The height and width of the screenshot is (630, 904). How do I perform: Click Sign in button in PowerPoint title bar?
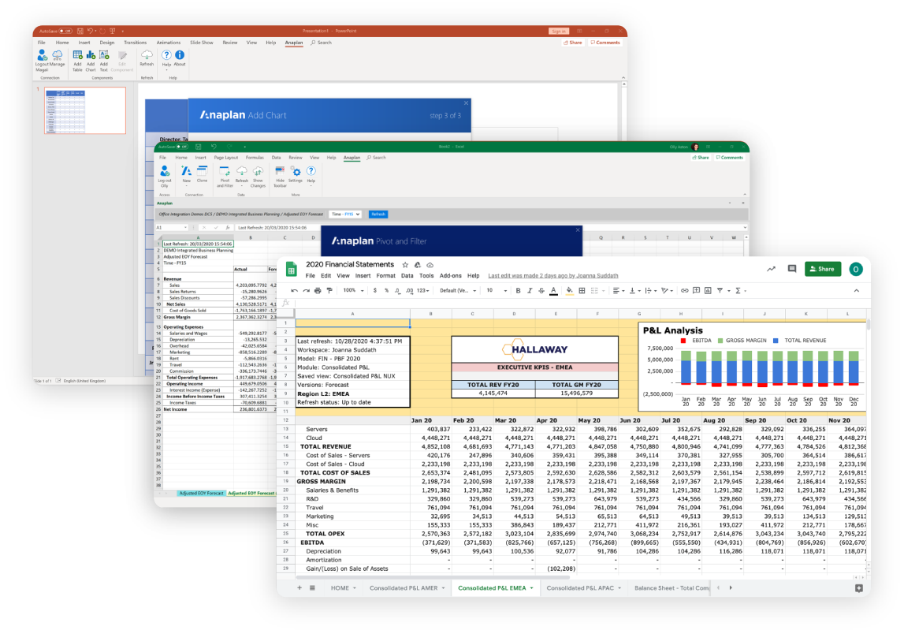(559, 32)
